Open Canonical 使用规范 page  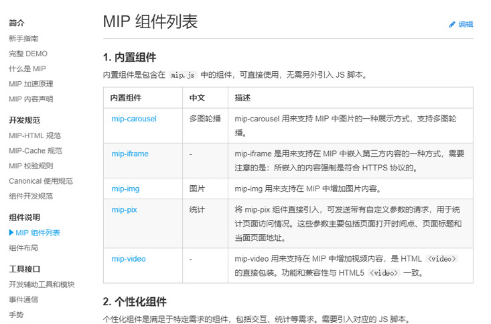point(41,181)
